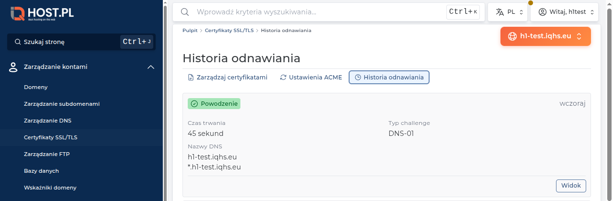The width and height of the screenshot is (613, 201).
Task: Switch to the Ustawienia ACME tab
Action: click(x=311, y=77)
